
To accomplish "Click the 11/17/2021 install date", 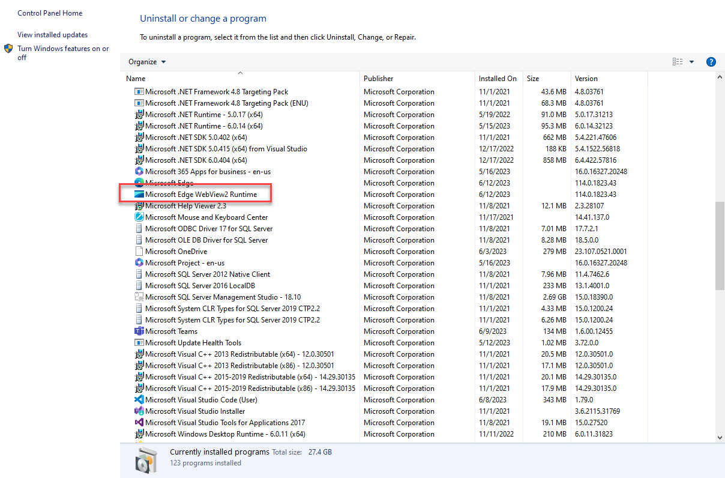I will pos(496,217).
